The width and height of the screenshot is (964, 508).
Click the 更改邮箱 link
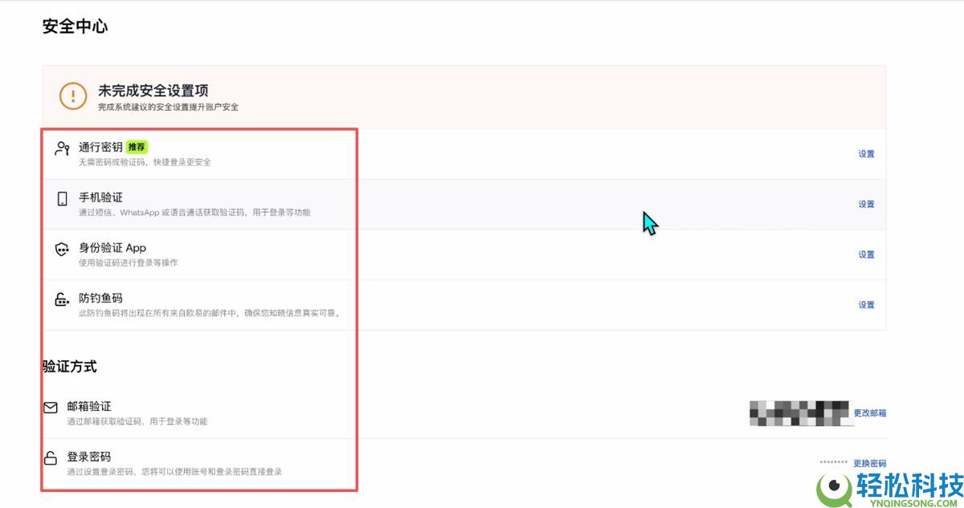coord(869,413)
